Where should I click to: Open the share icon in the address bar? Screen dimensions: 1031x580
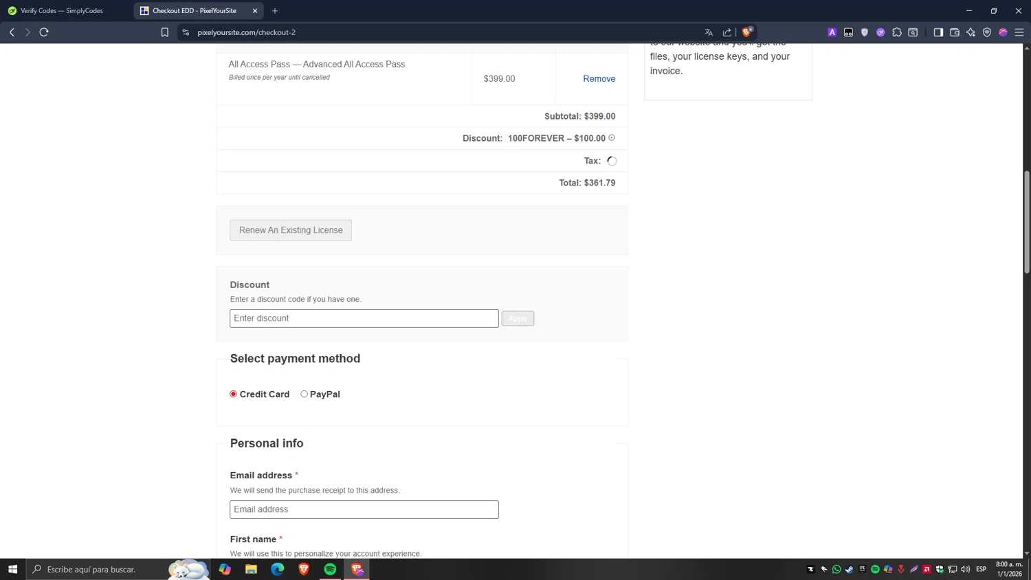(727, 32)
